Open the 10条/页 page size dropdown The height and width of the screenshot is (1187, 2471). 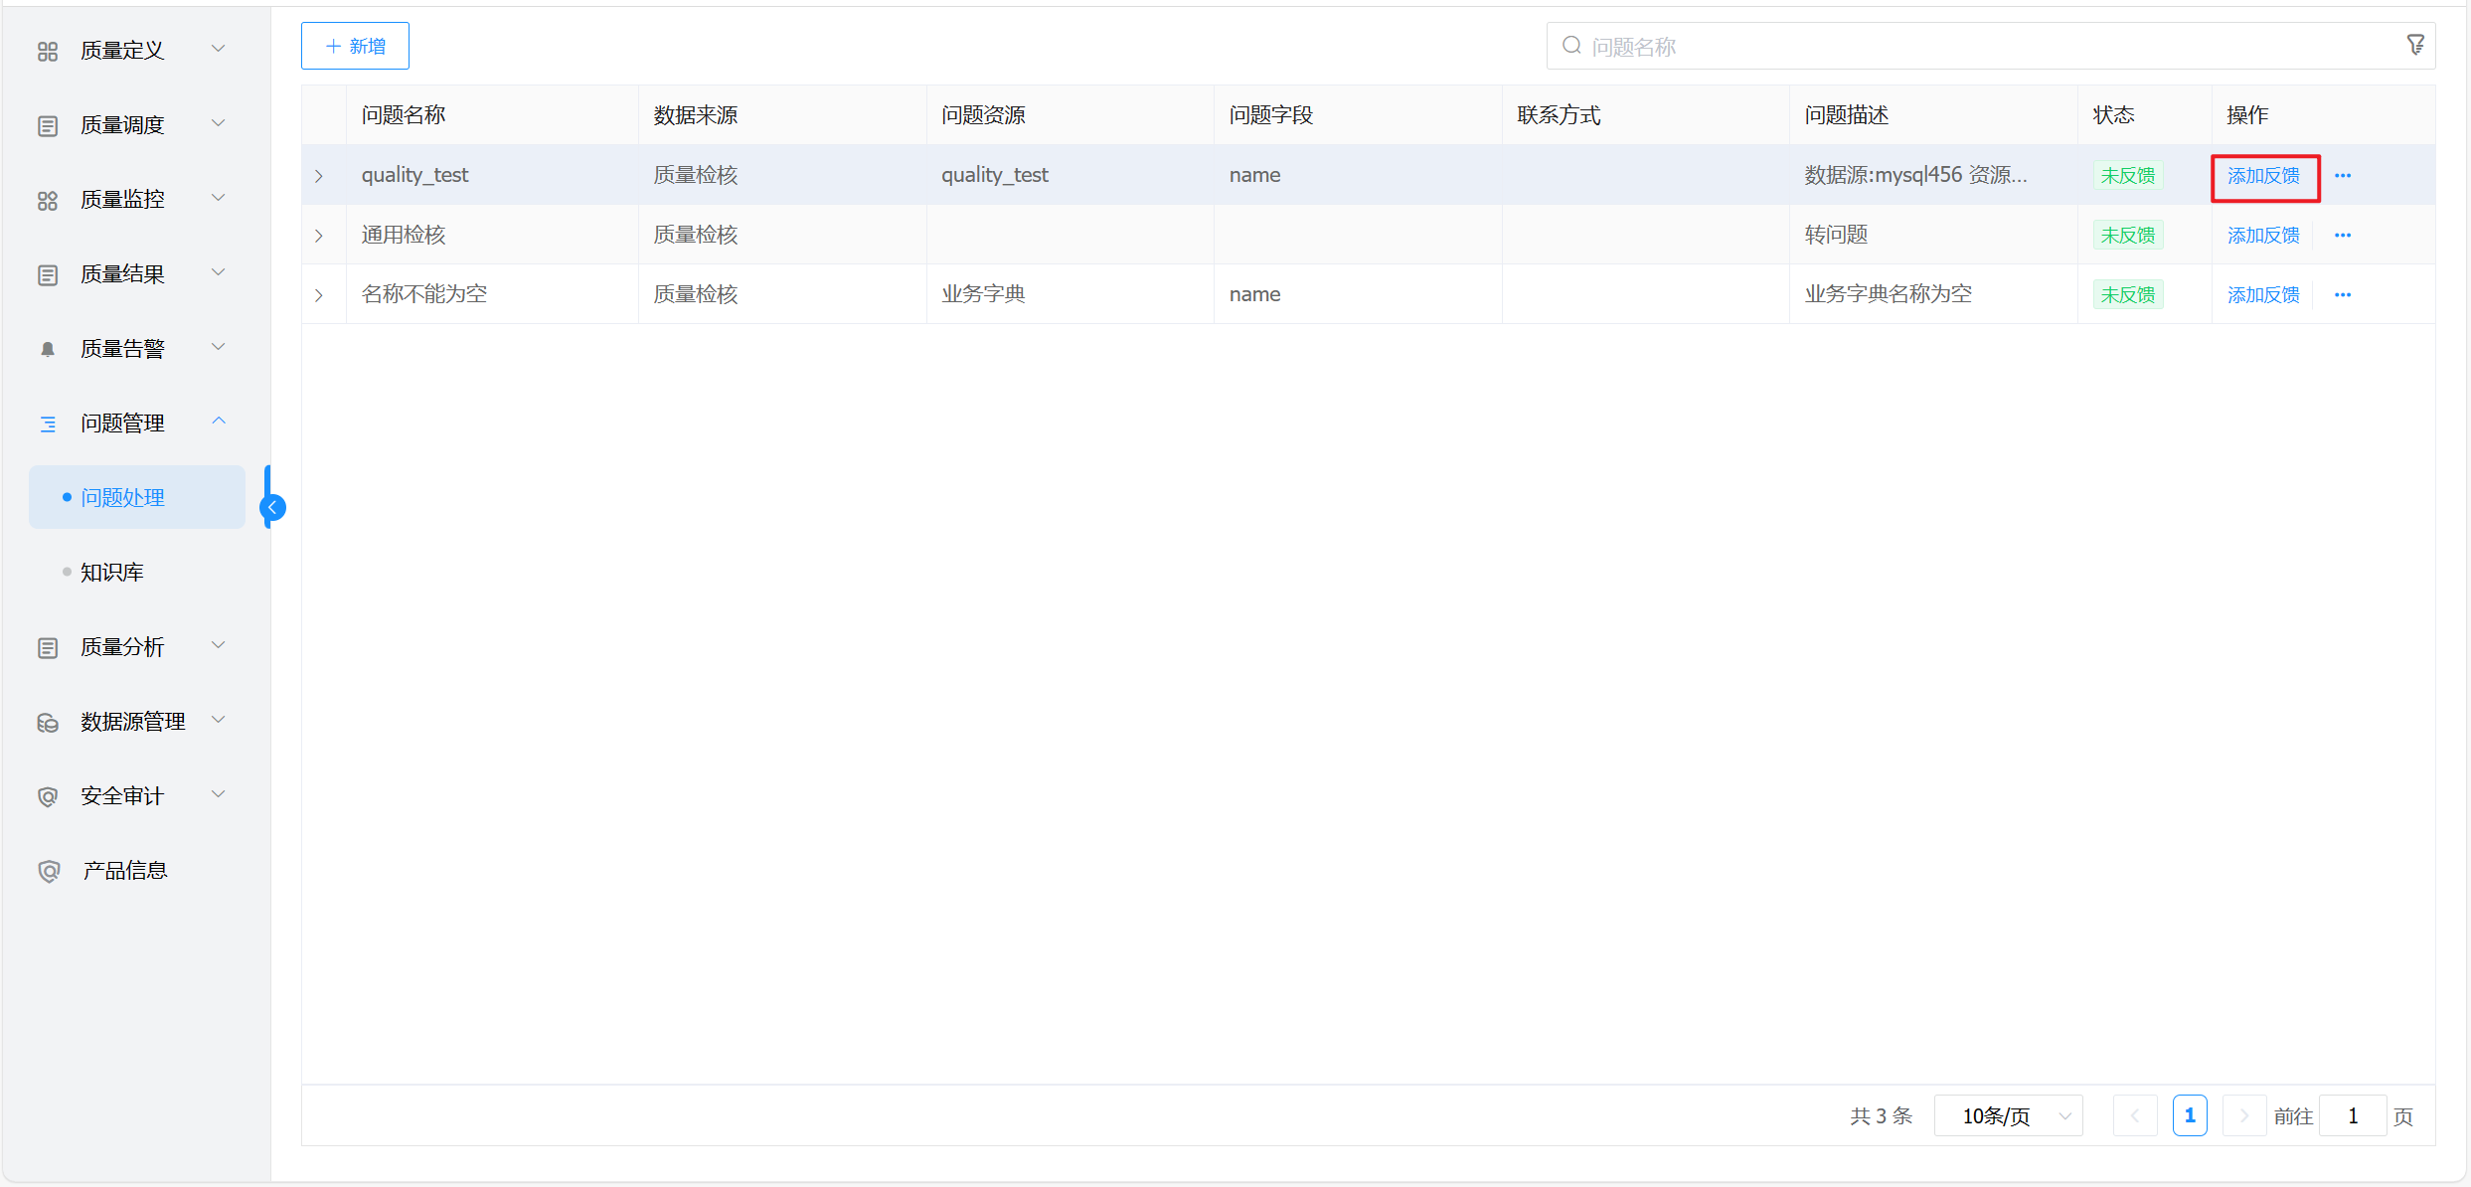[2009, 1115]
